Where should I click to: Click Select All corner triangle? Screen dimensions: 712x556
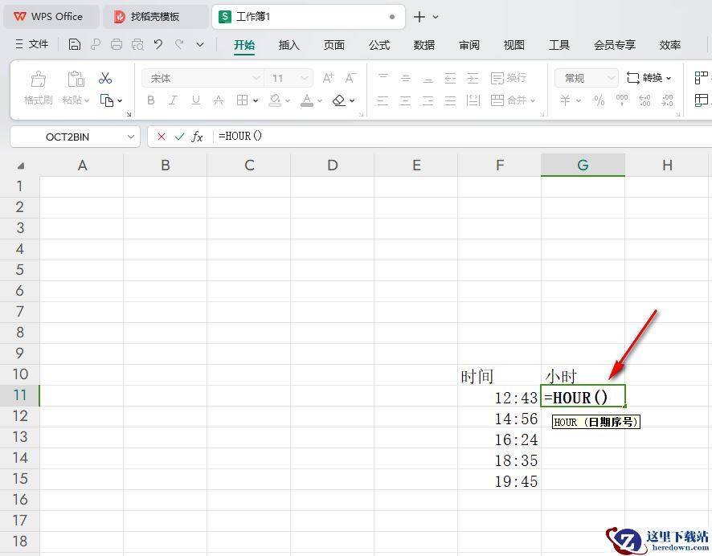coord(20,166)
